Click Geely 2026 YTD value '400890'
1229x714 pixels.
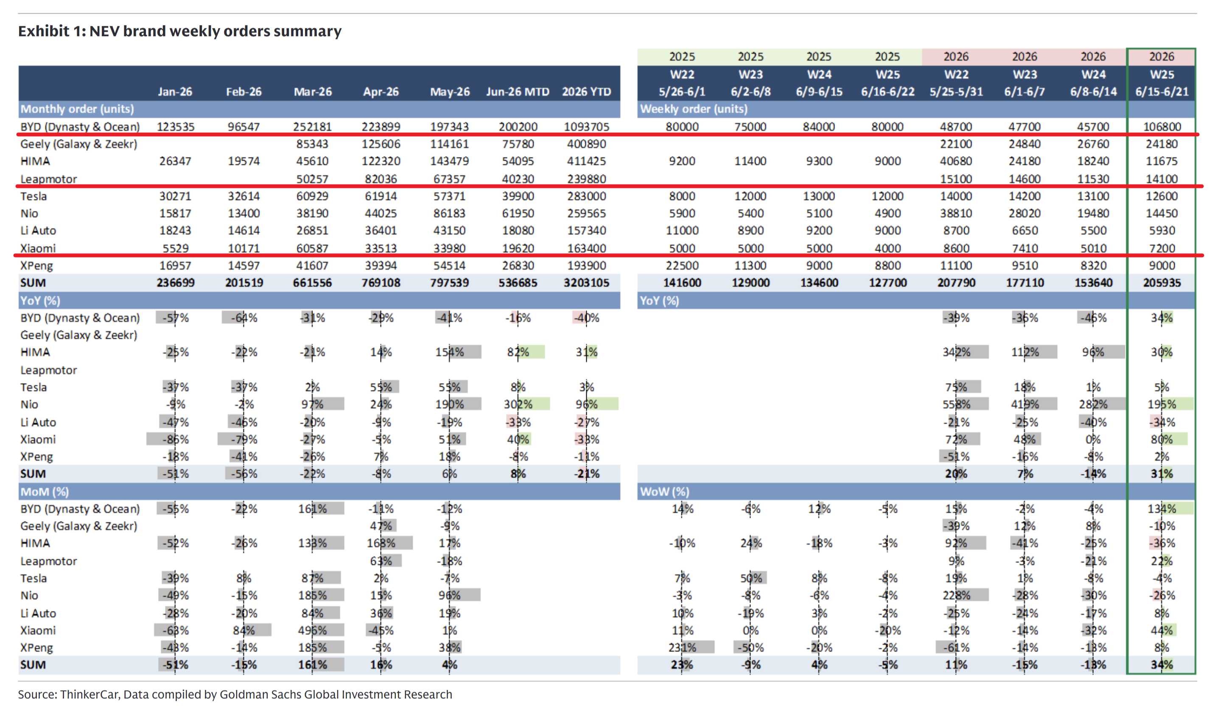tap(587, 144)
